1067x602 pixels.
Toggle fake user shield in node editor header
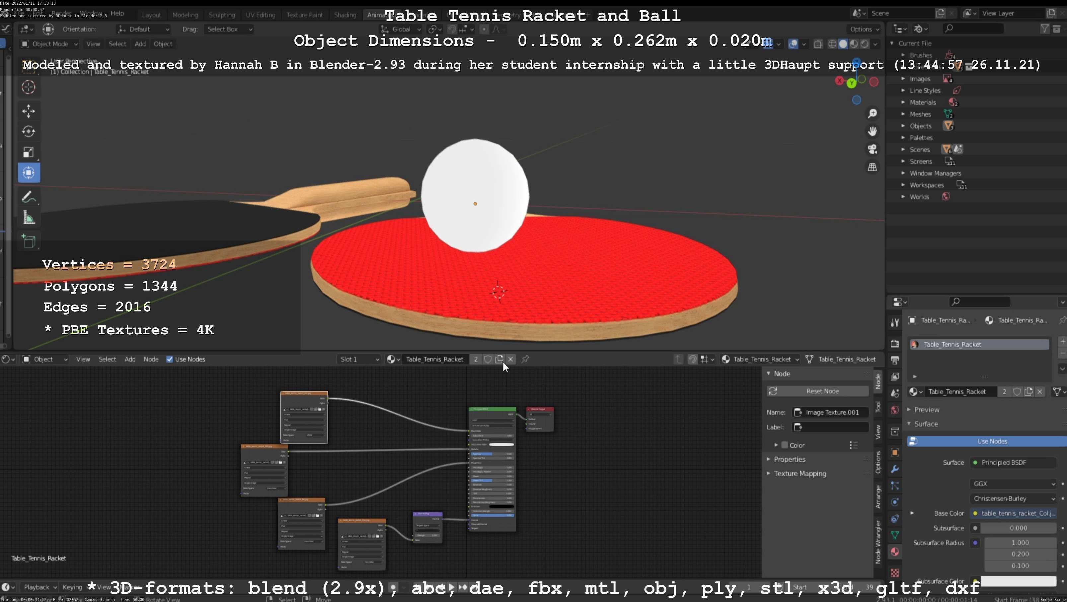pyautogui.click(x=488, y=360)
